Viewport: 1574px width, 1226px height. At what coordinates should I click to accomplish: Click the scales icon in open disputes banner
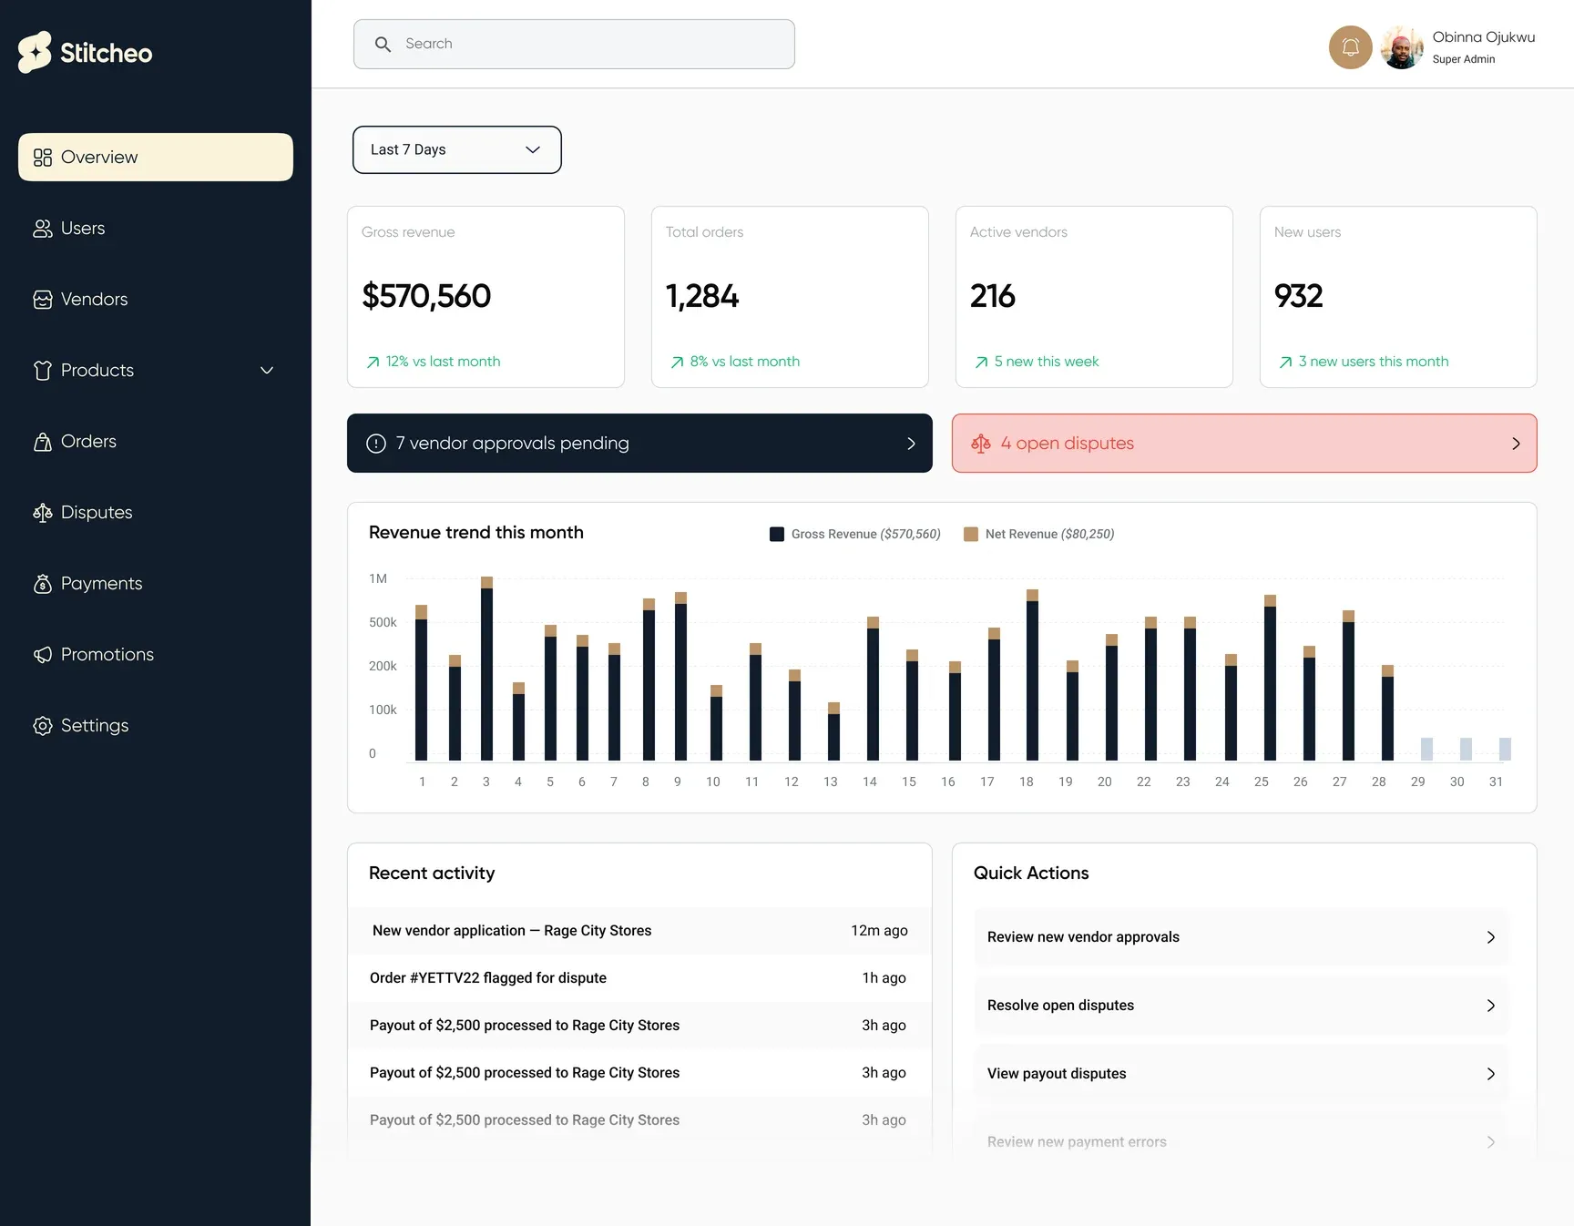[981, 444]
